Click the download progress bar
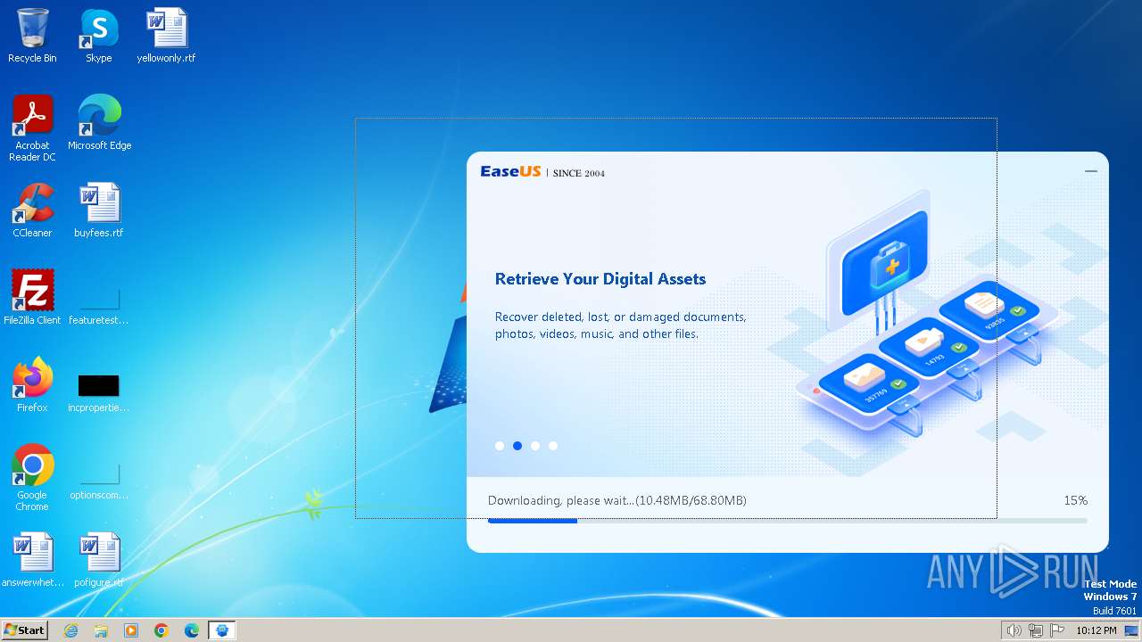The height and width of the screenshot is (642, 1142). point(788,521)
